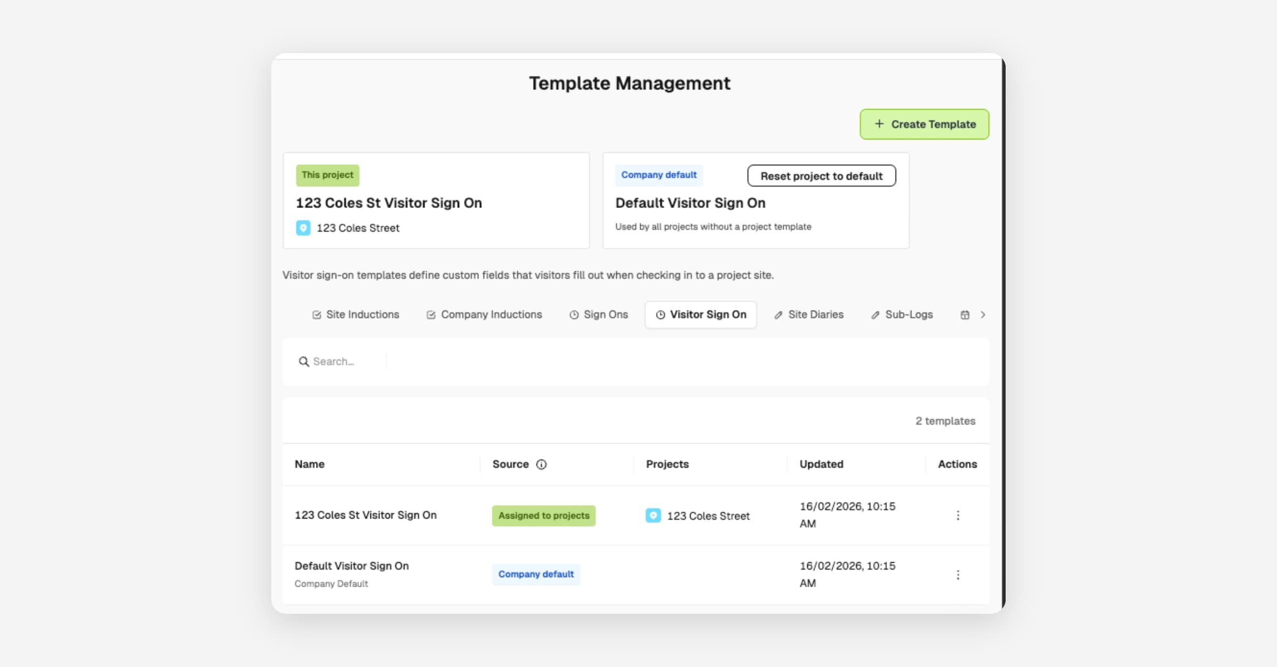Click the project pin icon in the table row
Screen dimensions: 1277x667
point(653,515)
